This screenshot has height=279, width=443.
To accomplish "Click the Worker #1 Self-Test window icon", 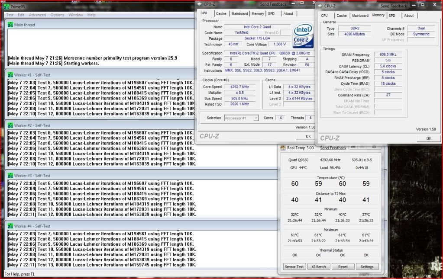I will [x=10, y=75].
